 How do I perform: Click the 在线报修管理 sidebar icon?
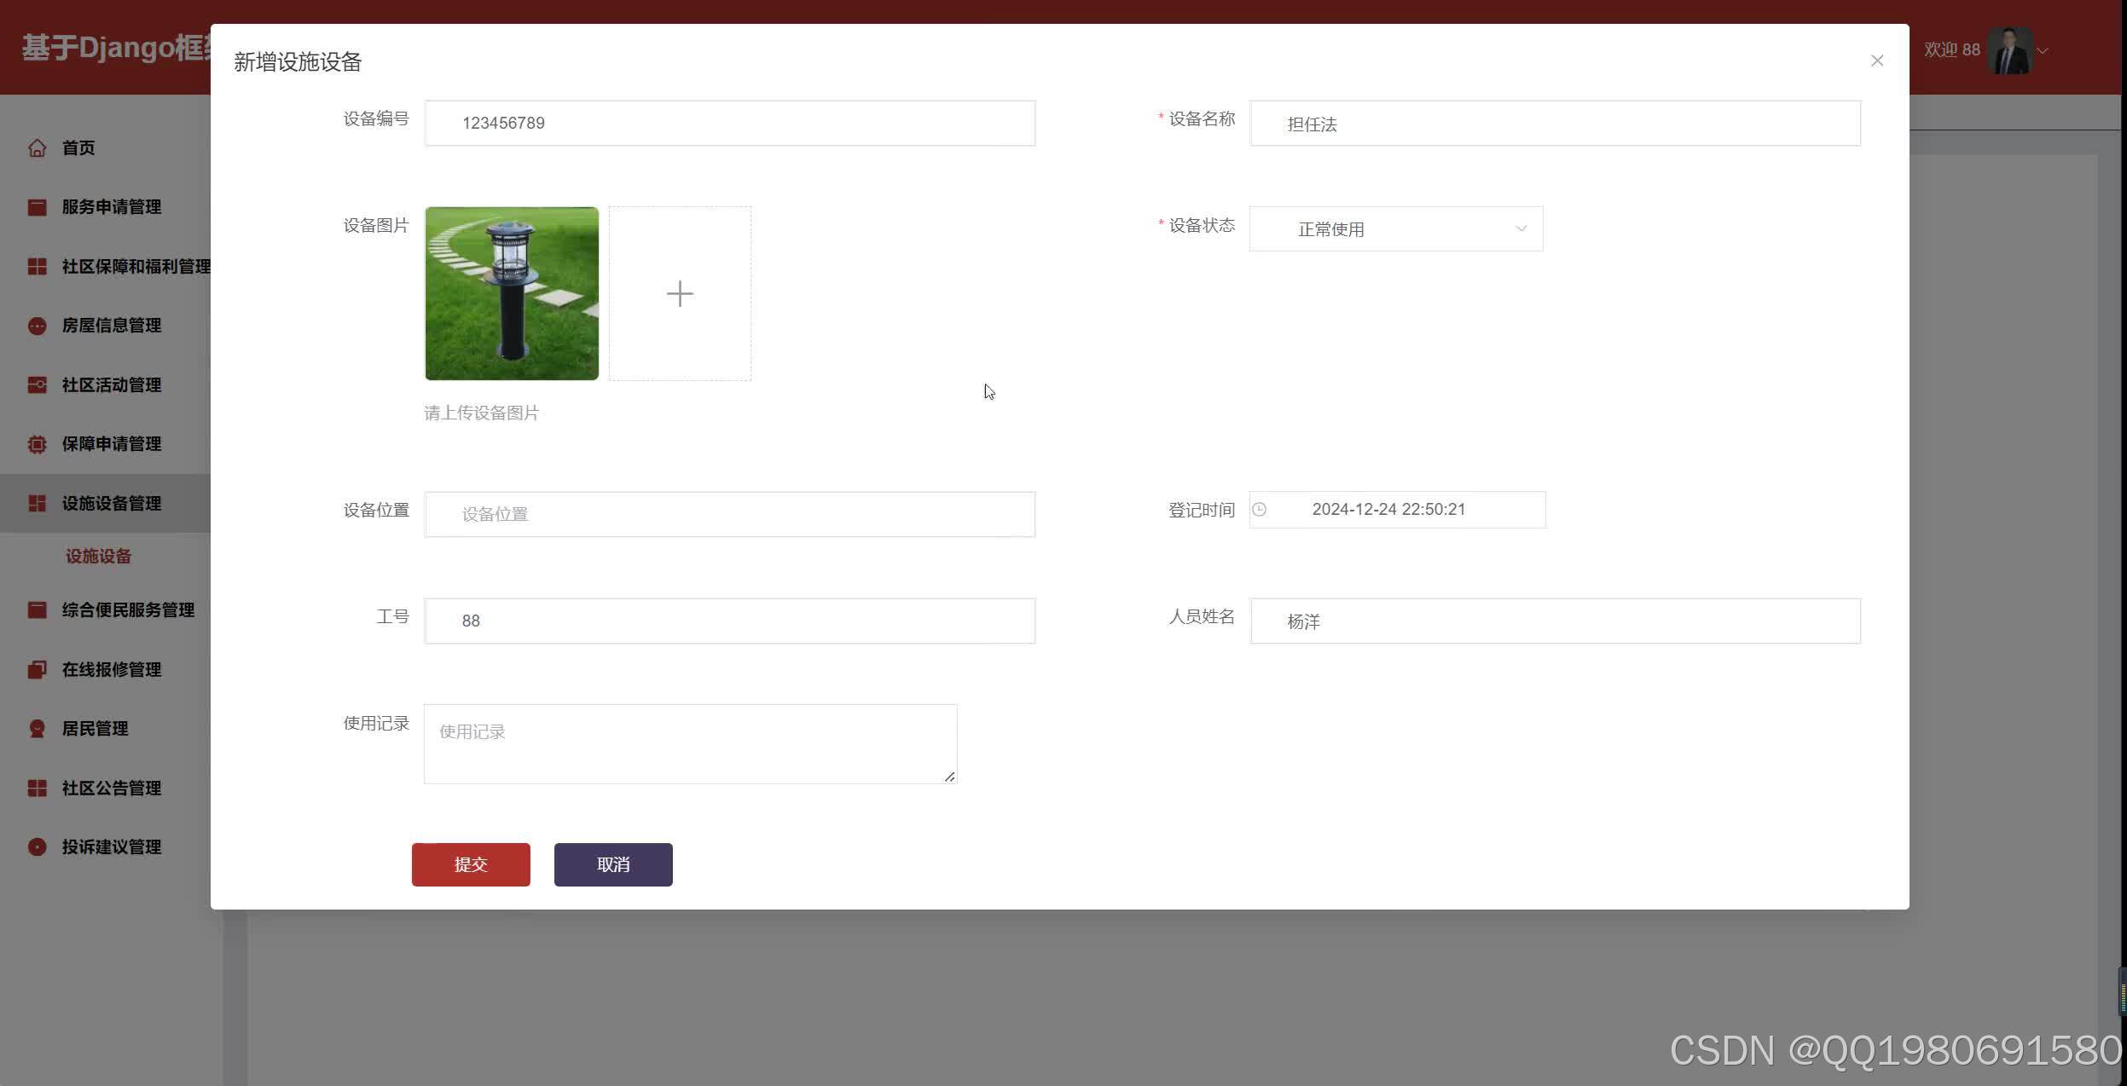coord(37,670)
